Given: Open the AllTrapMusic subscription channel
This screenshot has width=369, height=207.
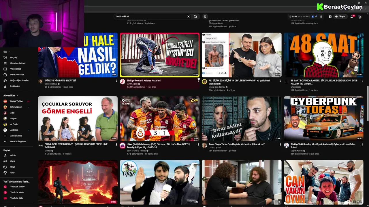Looking at the screenshot, I should coord(16,136).
